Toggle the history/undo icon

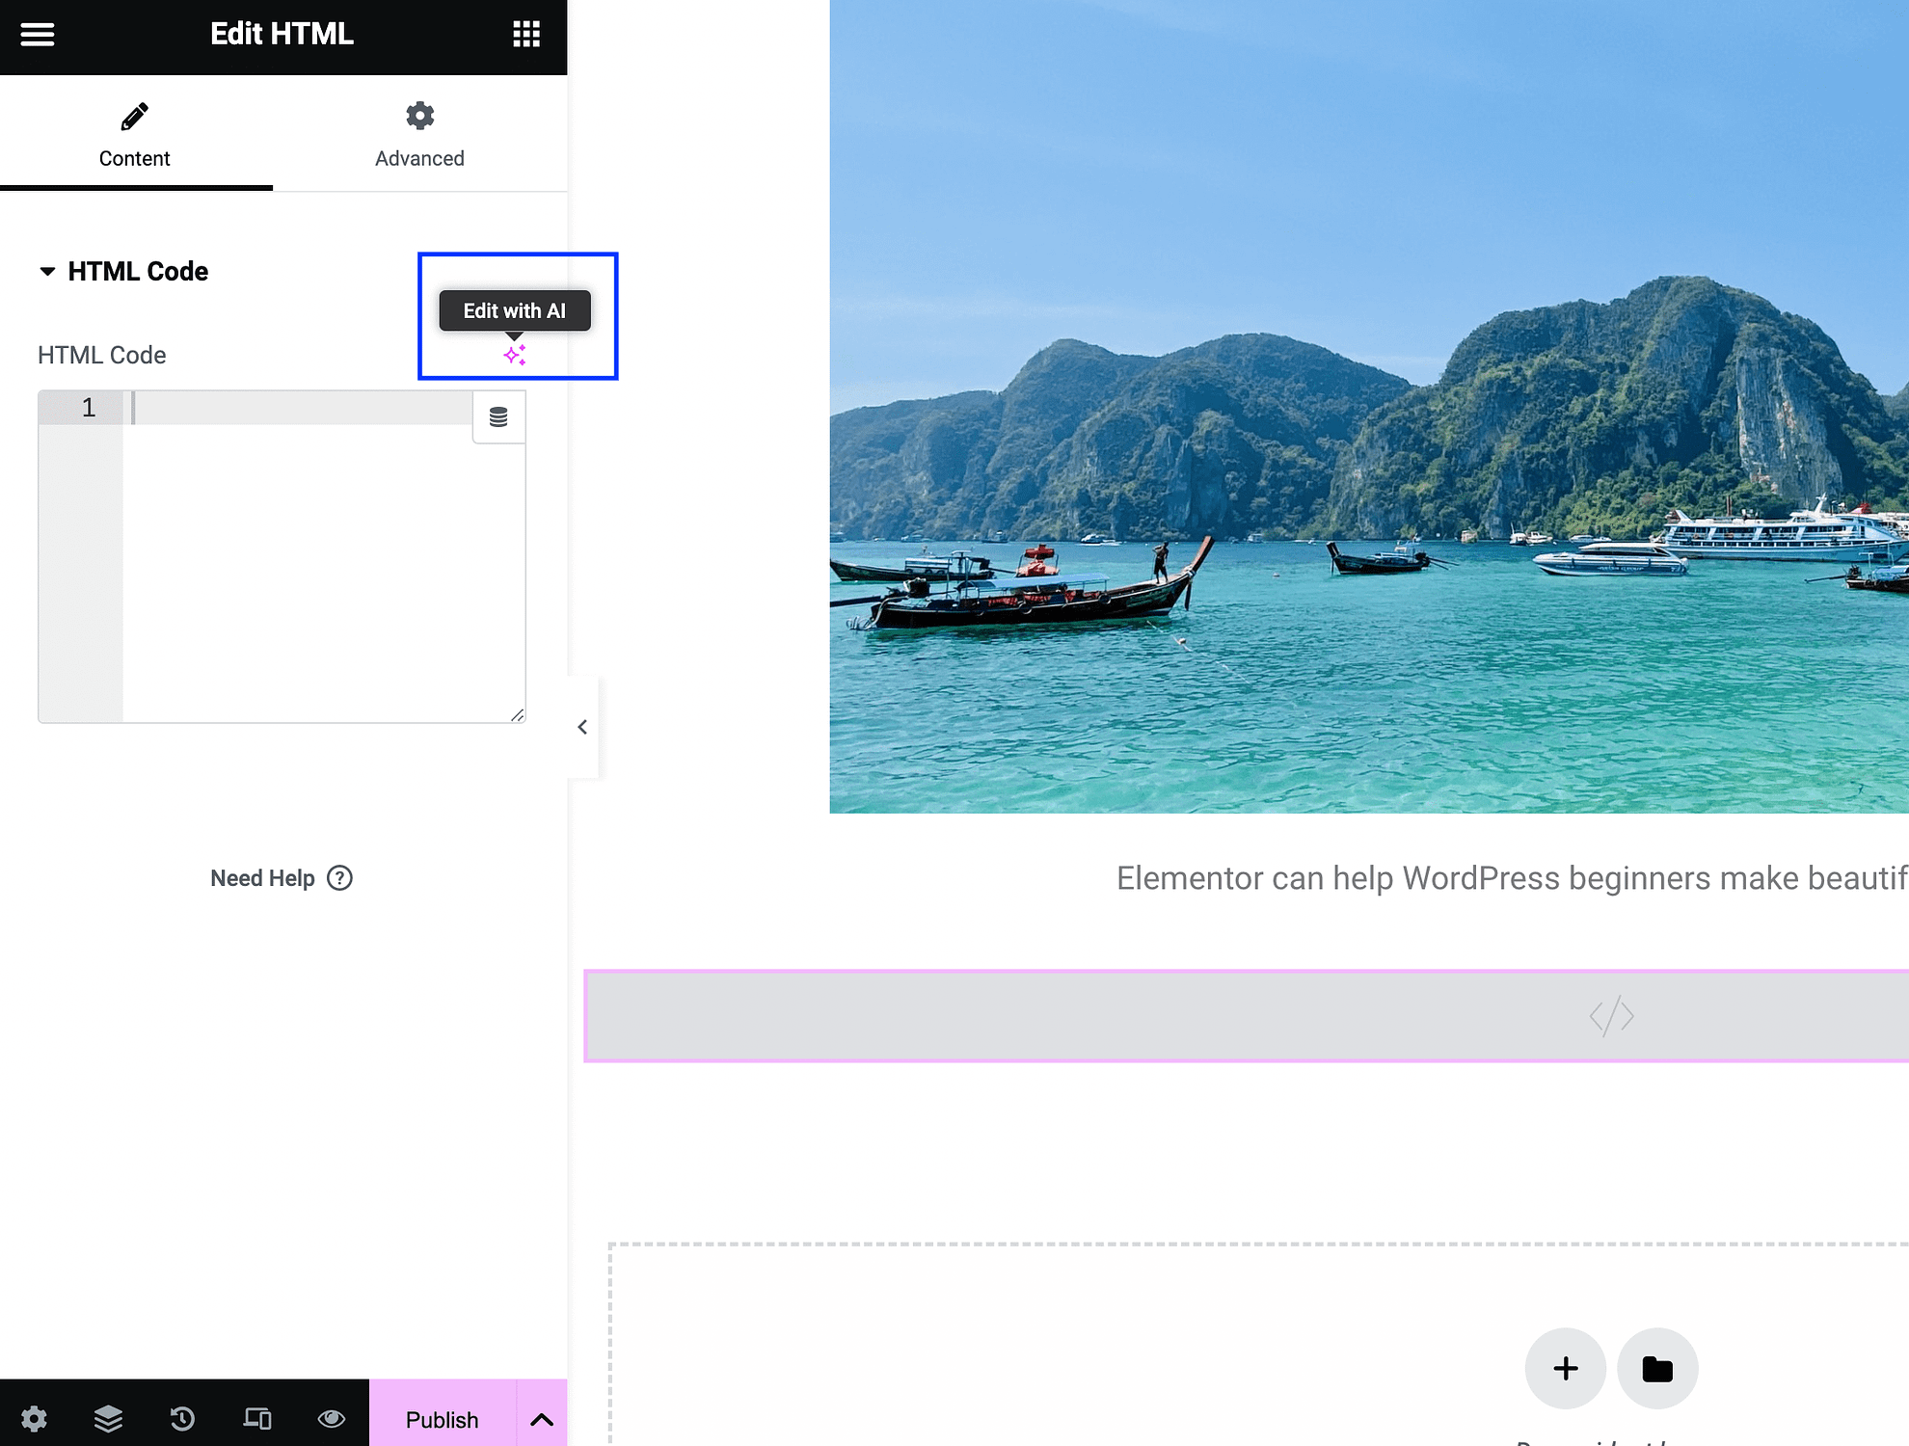184,1417
